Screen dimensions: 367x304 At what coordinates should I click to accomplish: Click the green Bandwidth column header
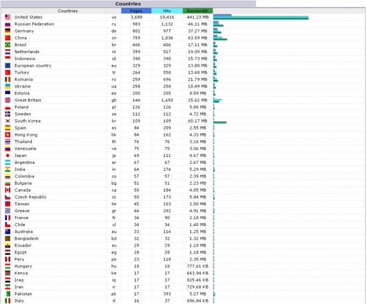point(197,11)
